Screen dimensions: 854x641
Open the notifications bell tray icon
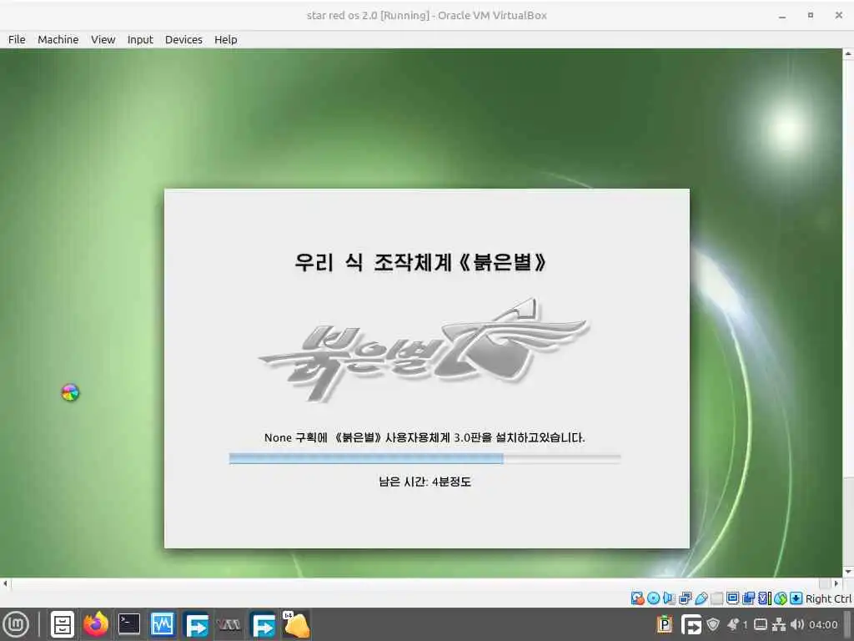tap(734, 624)
